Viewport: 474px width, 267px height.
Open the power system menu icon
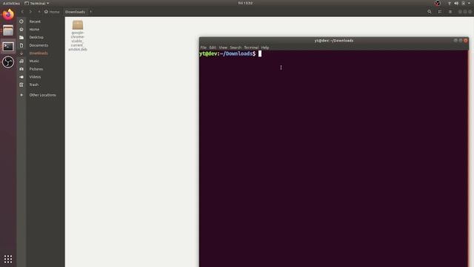pyautogui.click(x=464, y=3)
